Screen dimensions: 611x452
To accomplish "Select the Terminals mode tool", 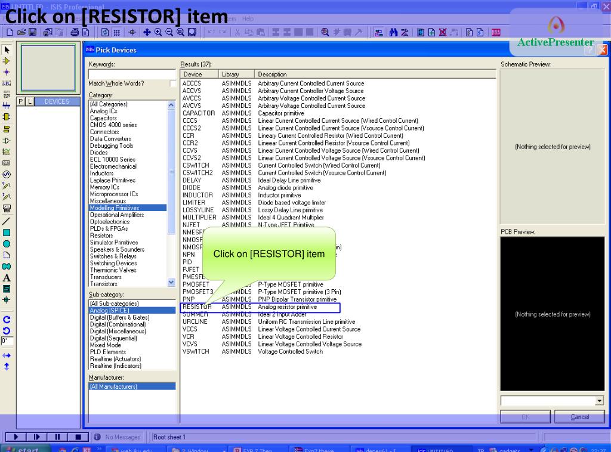I will [7, 129].
